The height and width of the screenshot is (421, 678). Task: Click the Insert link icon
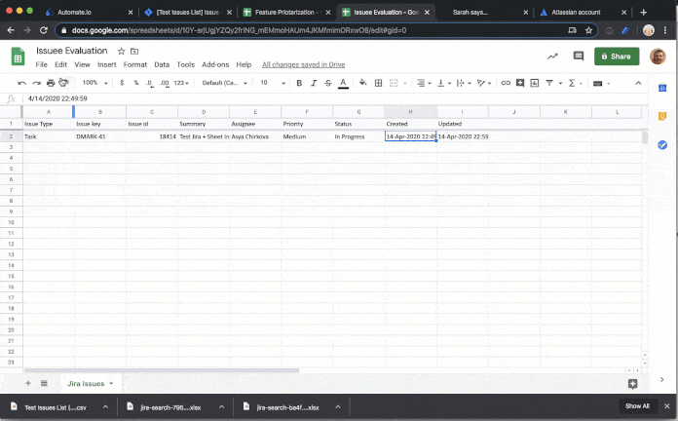pyautogui.click(x=506, y=83)
